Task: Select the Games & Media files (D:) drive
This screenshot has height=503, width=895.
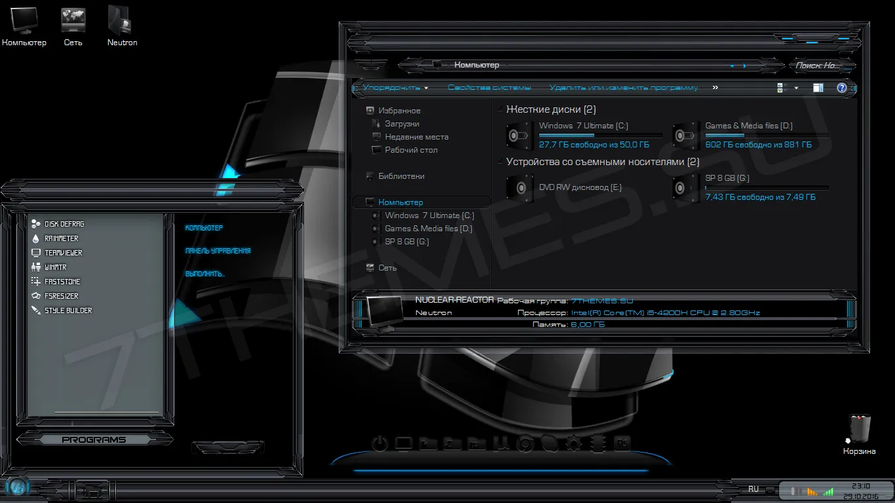Action: click(750, 135)
